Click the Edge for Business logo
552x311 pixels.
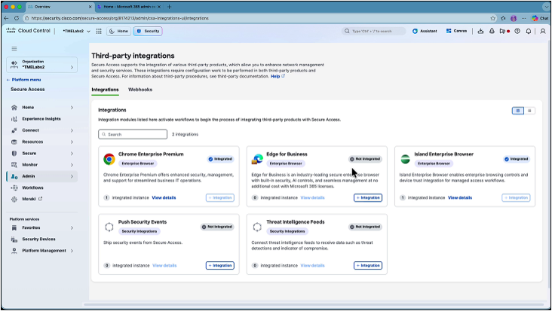coord(257,159)
